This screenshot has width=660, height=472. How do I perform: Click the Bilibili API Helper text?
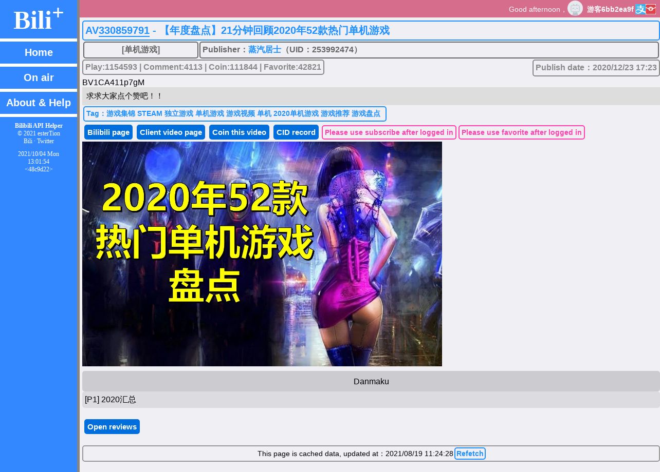[x=39, y=126]
